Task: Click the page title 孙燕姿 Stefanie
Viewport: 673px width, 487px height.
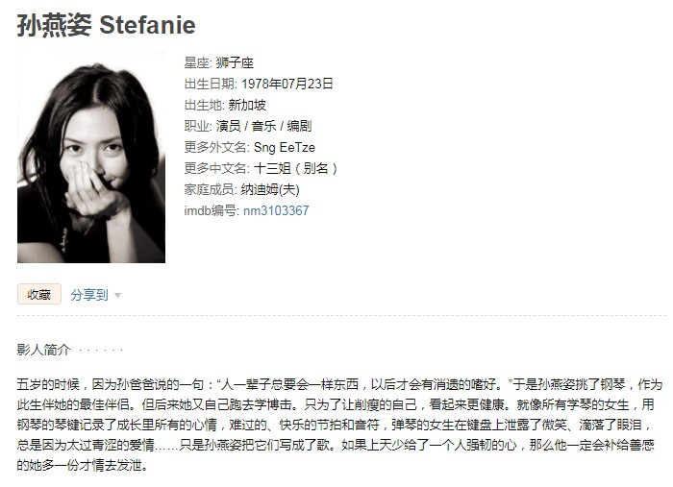Action: click(107, 24)
